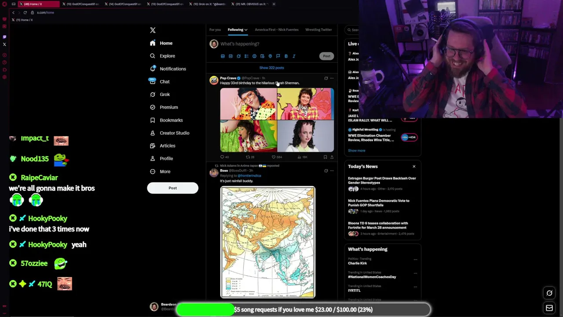Add a poll to the post
The width and height of the screenshot is (563, 317).
246,56
